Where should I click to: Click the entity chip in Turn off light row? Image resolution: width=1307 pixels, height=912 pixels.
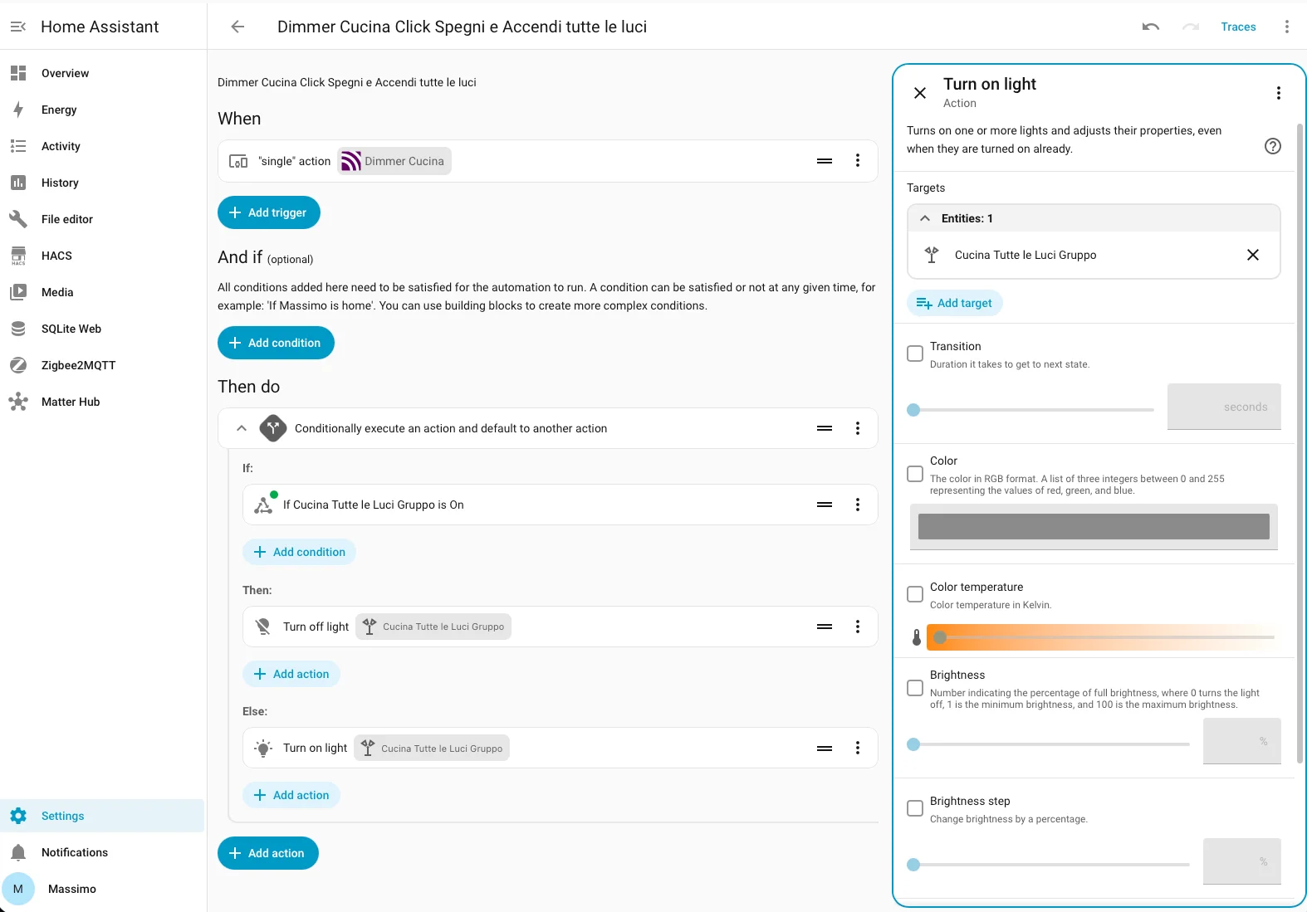(x=433, y=627)
